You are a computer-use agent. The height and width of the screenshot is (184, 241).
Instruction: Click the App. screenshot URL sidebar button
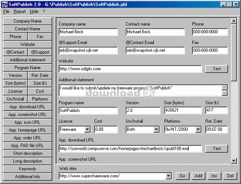(x=28, y=114)
